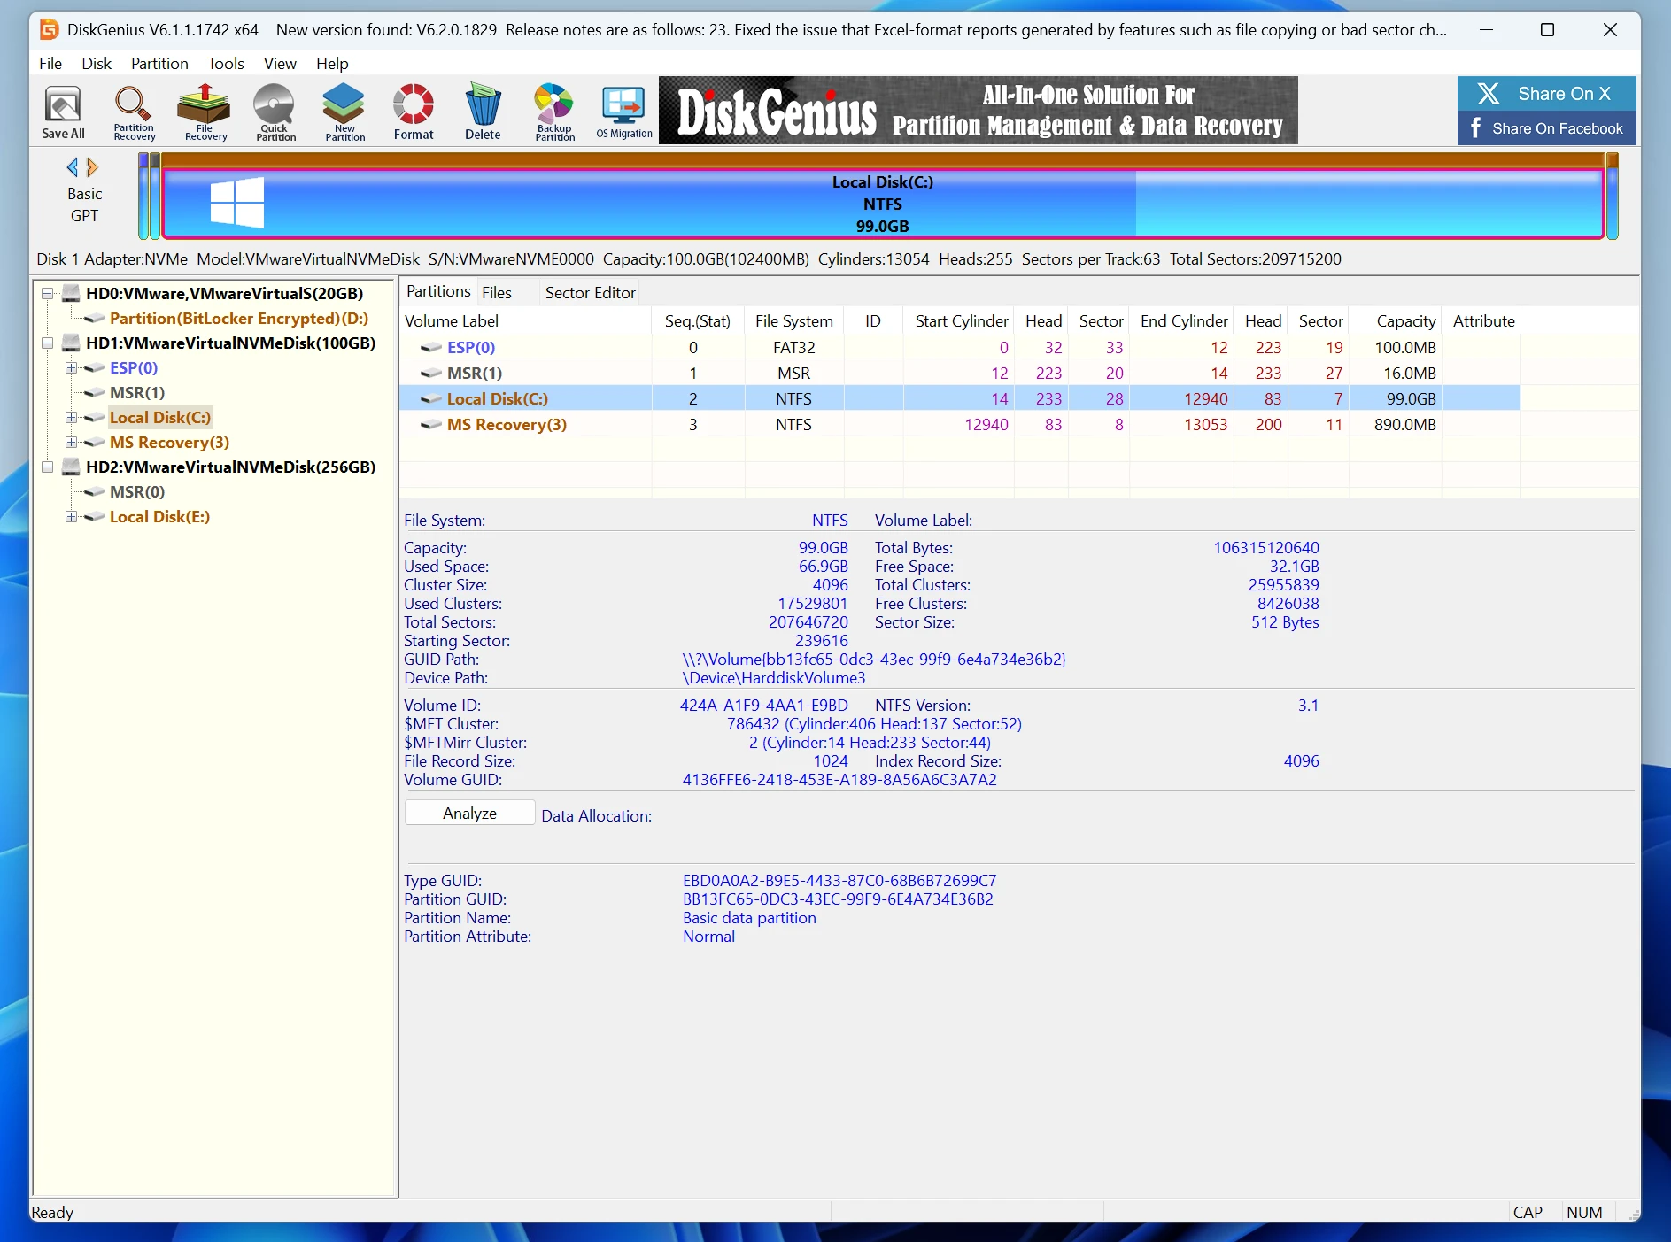Viewport: 1671px width, 1242px height.
Task: Select HD0:VMware,VMwareVirtualS(20GB) in tree
Action: [224, 293]
